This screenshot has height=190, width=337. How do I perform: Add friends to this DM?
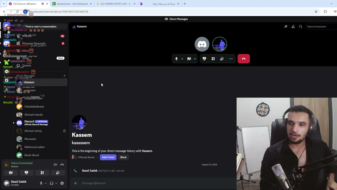click(293, 26)
